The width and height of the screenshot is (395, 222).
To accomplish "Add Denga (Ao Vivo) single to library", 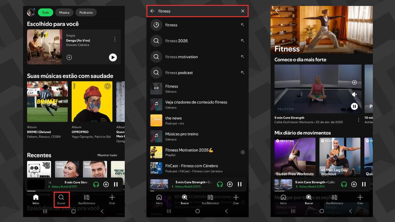I will click(69, 57).
